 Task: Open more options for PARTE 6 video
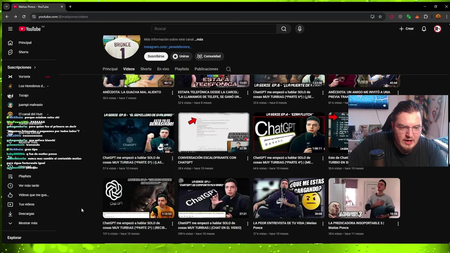pos(323,93)
